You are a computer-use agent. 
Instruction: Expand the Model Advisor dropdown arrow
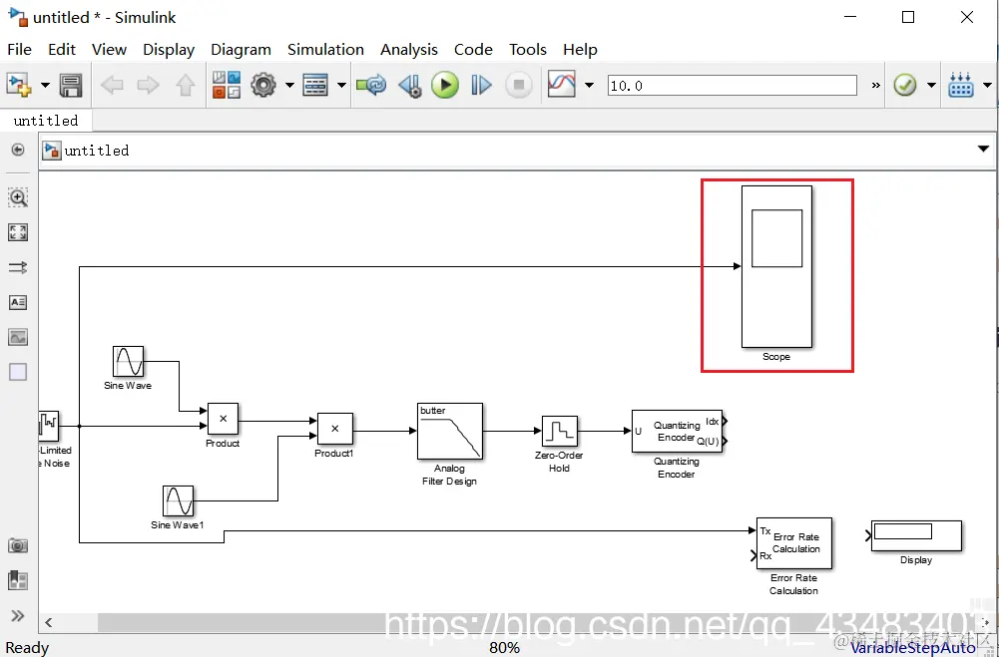931,85
